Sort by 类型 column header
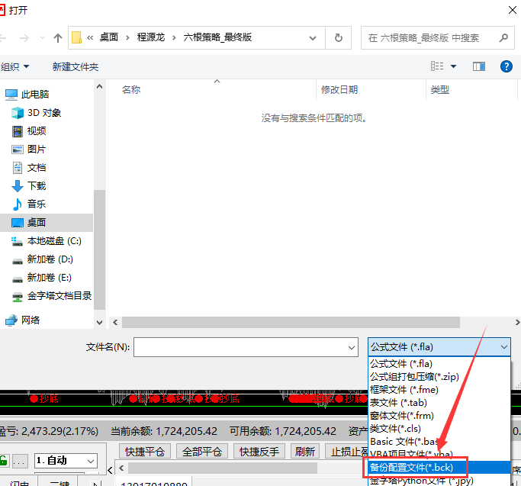The width and height of the screenshot is (521, 486). click(440, 90)
